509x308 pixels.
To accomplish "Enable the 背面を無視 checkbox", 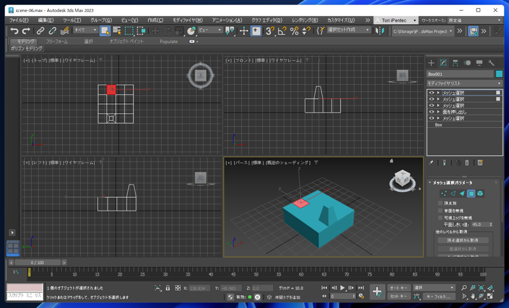I will click(440, 211).
